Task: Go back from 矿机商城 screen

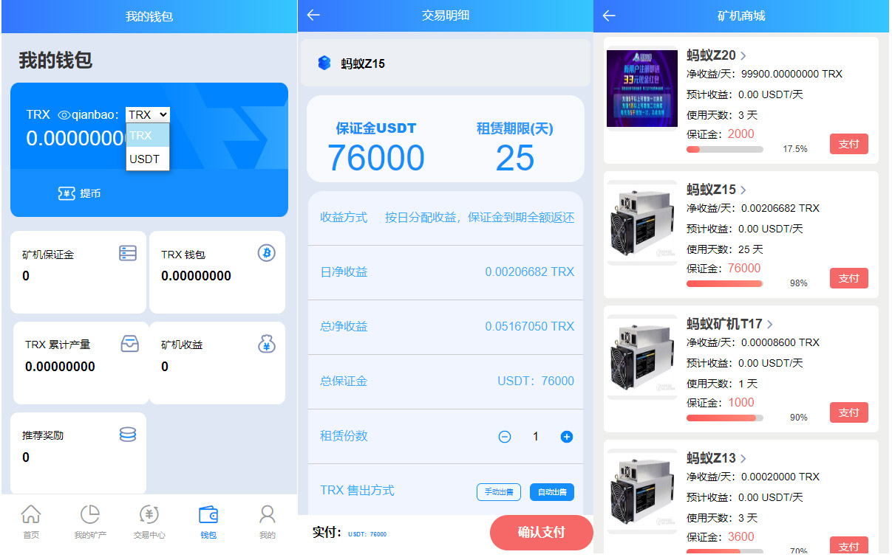Action: [609, 15]
